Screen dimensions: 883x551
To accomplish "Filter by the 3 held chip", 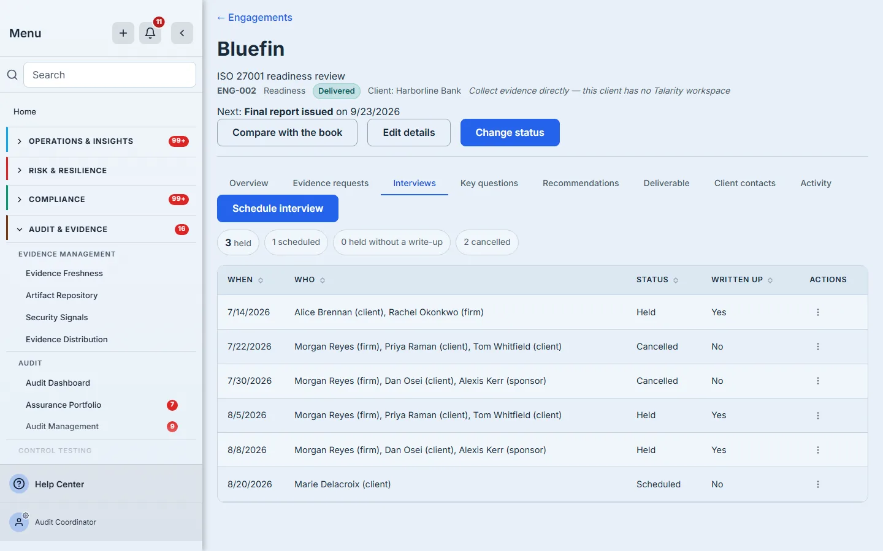I will click(x=238, y=242).
